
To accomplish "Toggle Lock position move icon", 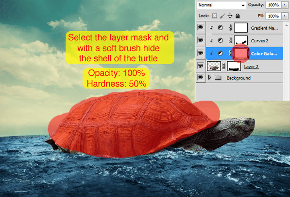I will 230,16.
